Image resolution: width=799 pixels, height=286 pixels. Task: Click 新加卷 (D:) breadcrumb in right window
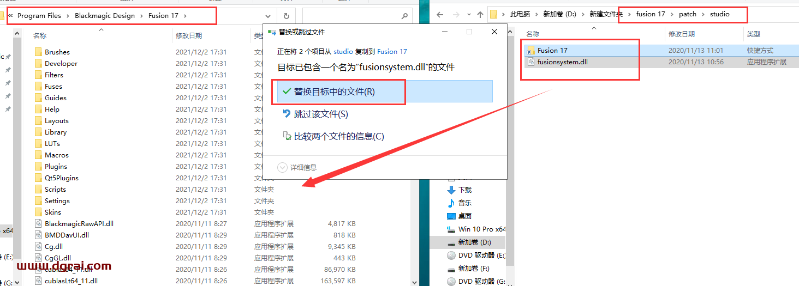coord(559,14)
